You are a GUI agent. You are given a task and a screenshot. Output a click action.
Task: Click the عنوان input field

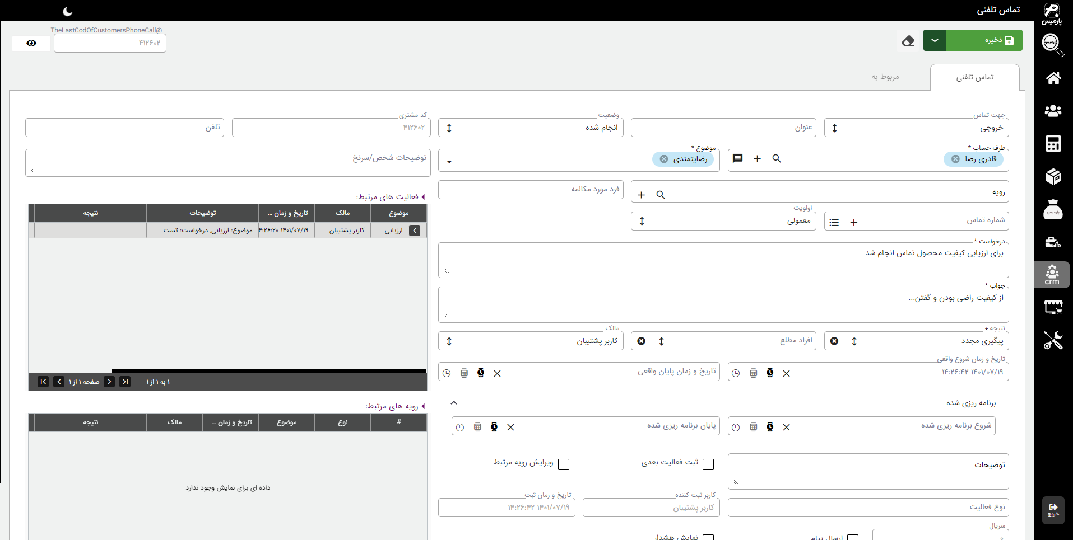click(x=723, y=128)
